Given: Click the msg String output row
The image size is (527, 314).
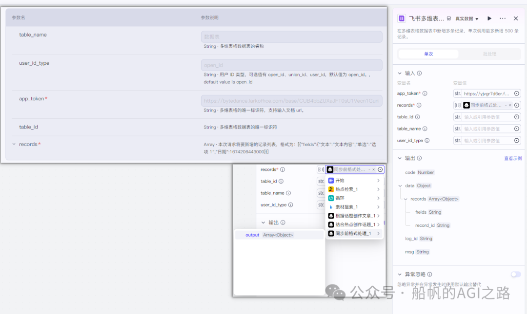Looking at the screenshot, I should click(x=417, y=252).
